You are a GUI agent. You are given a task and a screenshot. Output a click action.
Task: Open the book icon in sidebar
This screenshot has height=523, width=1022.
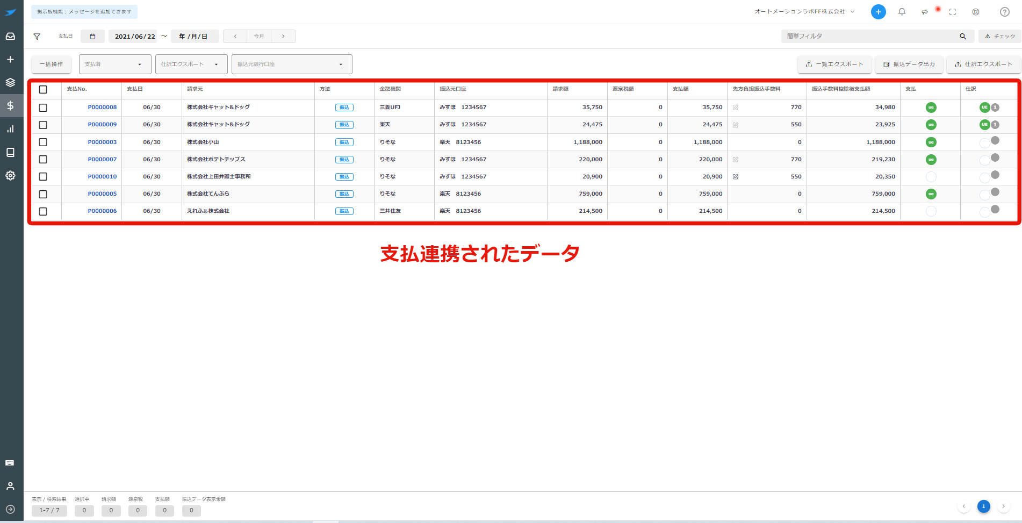[x=10, y=152]
